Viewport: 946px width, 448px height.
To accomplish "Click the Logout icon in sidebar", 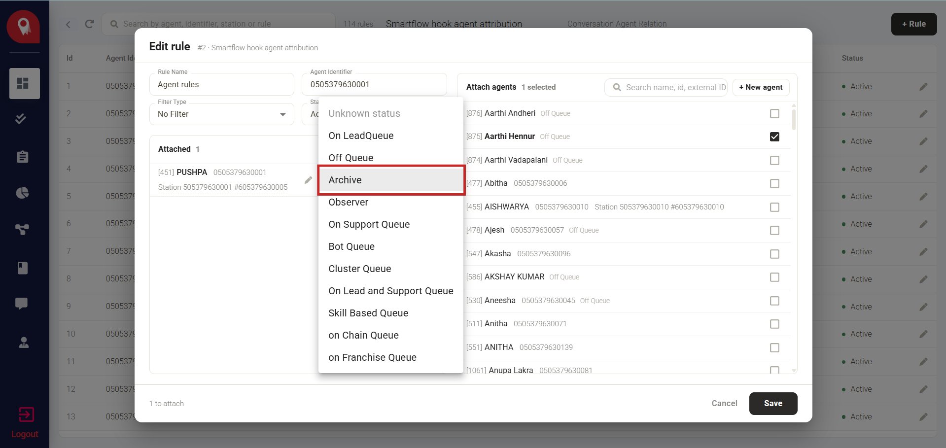I will (26, 414).
